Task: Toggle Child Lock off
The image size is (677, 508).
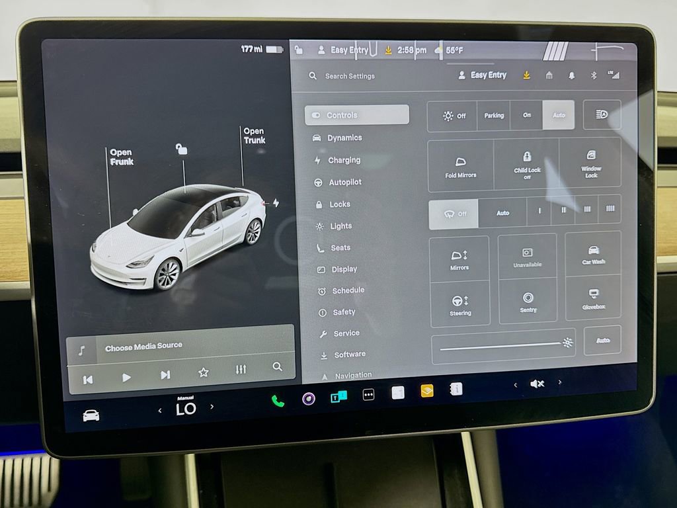Action: click(x=526, y=167)
